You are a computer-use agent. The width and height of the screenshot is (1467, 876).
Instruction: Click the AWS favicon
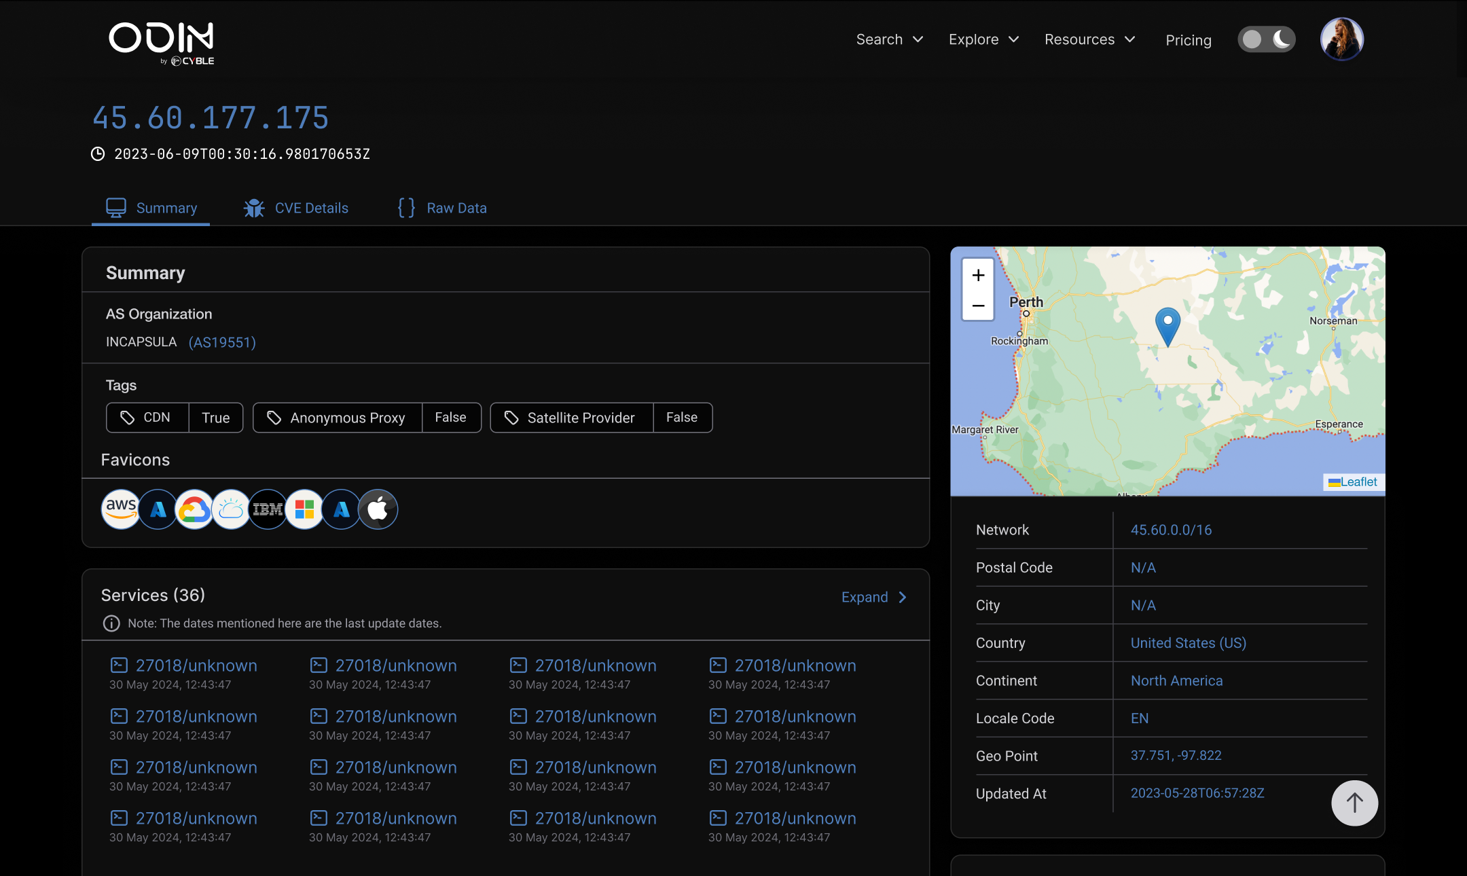[x=121, y=509]
